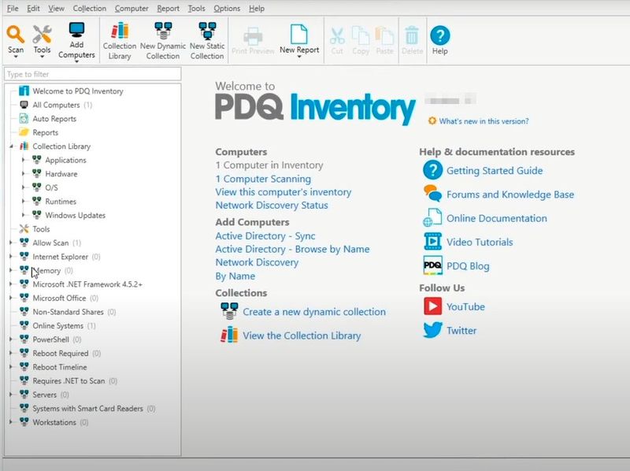630x471 pixels.
Task: Create a New Dynamic Collection from the toolbar
Action: [x=161, y=38]
